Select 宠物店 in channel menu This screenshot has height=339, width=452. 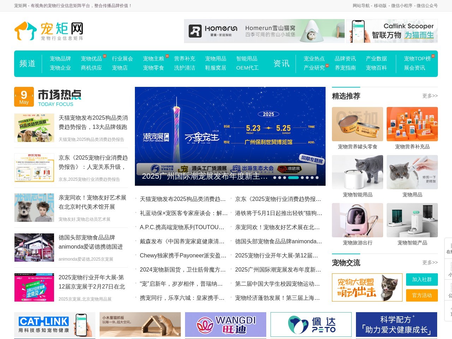click(x=120, y=68)
